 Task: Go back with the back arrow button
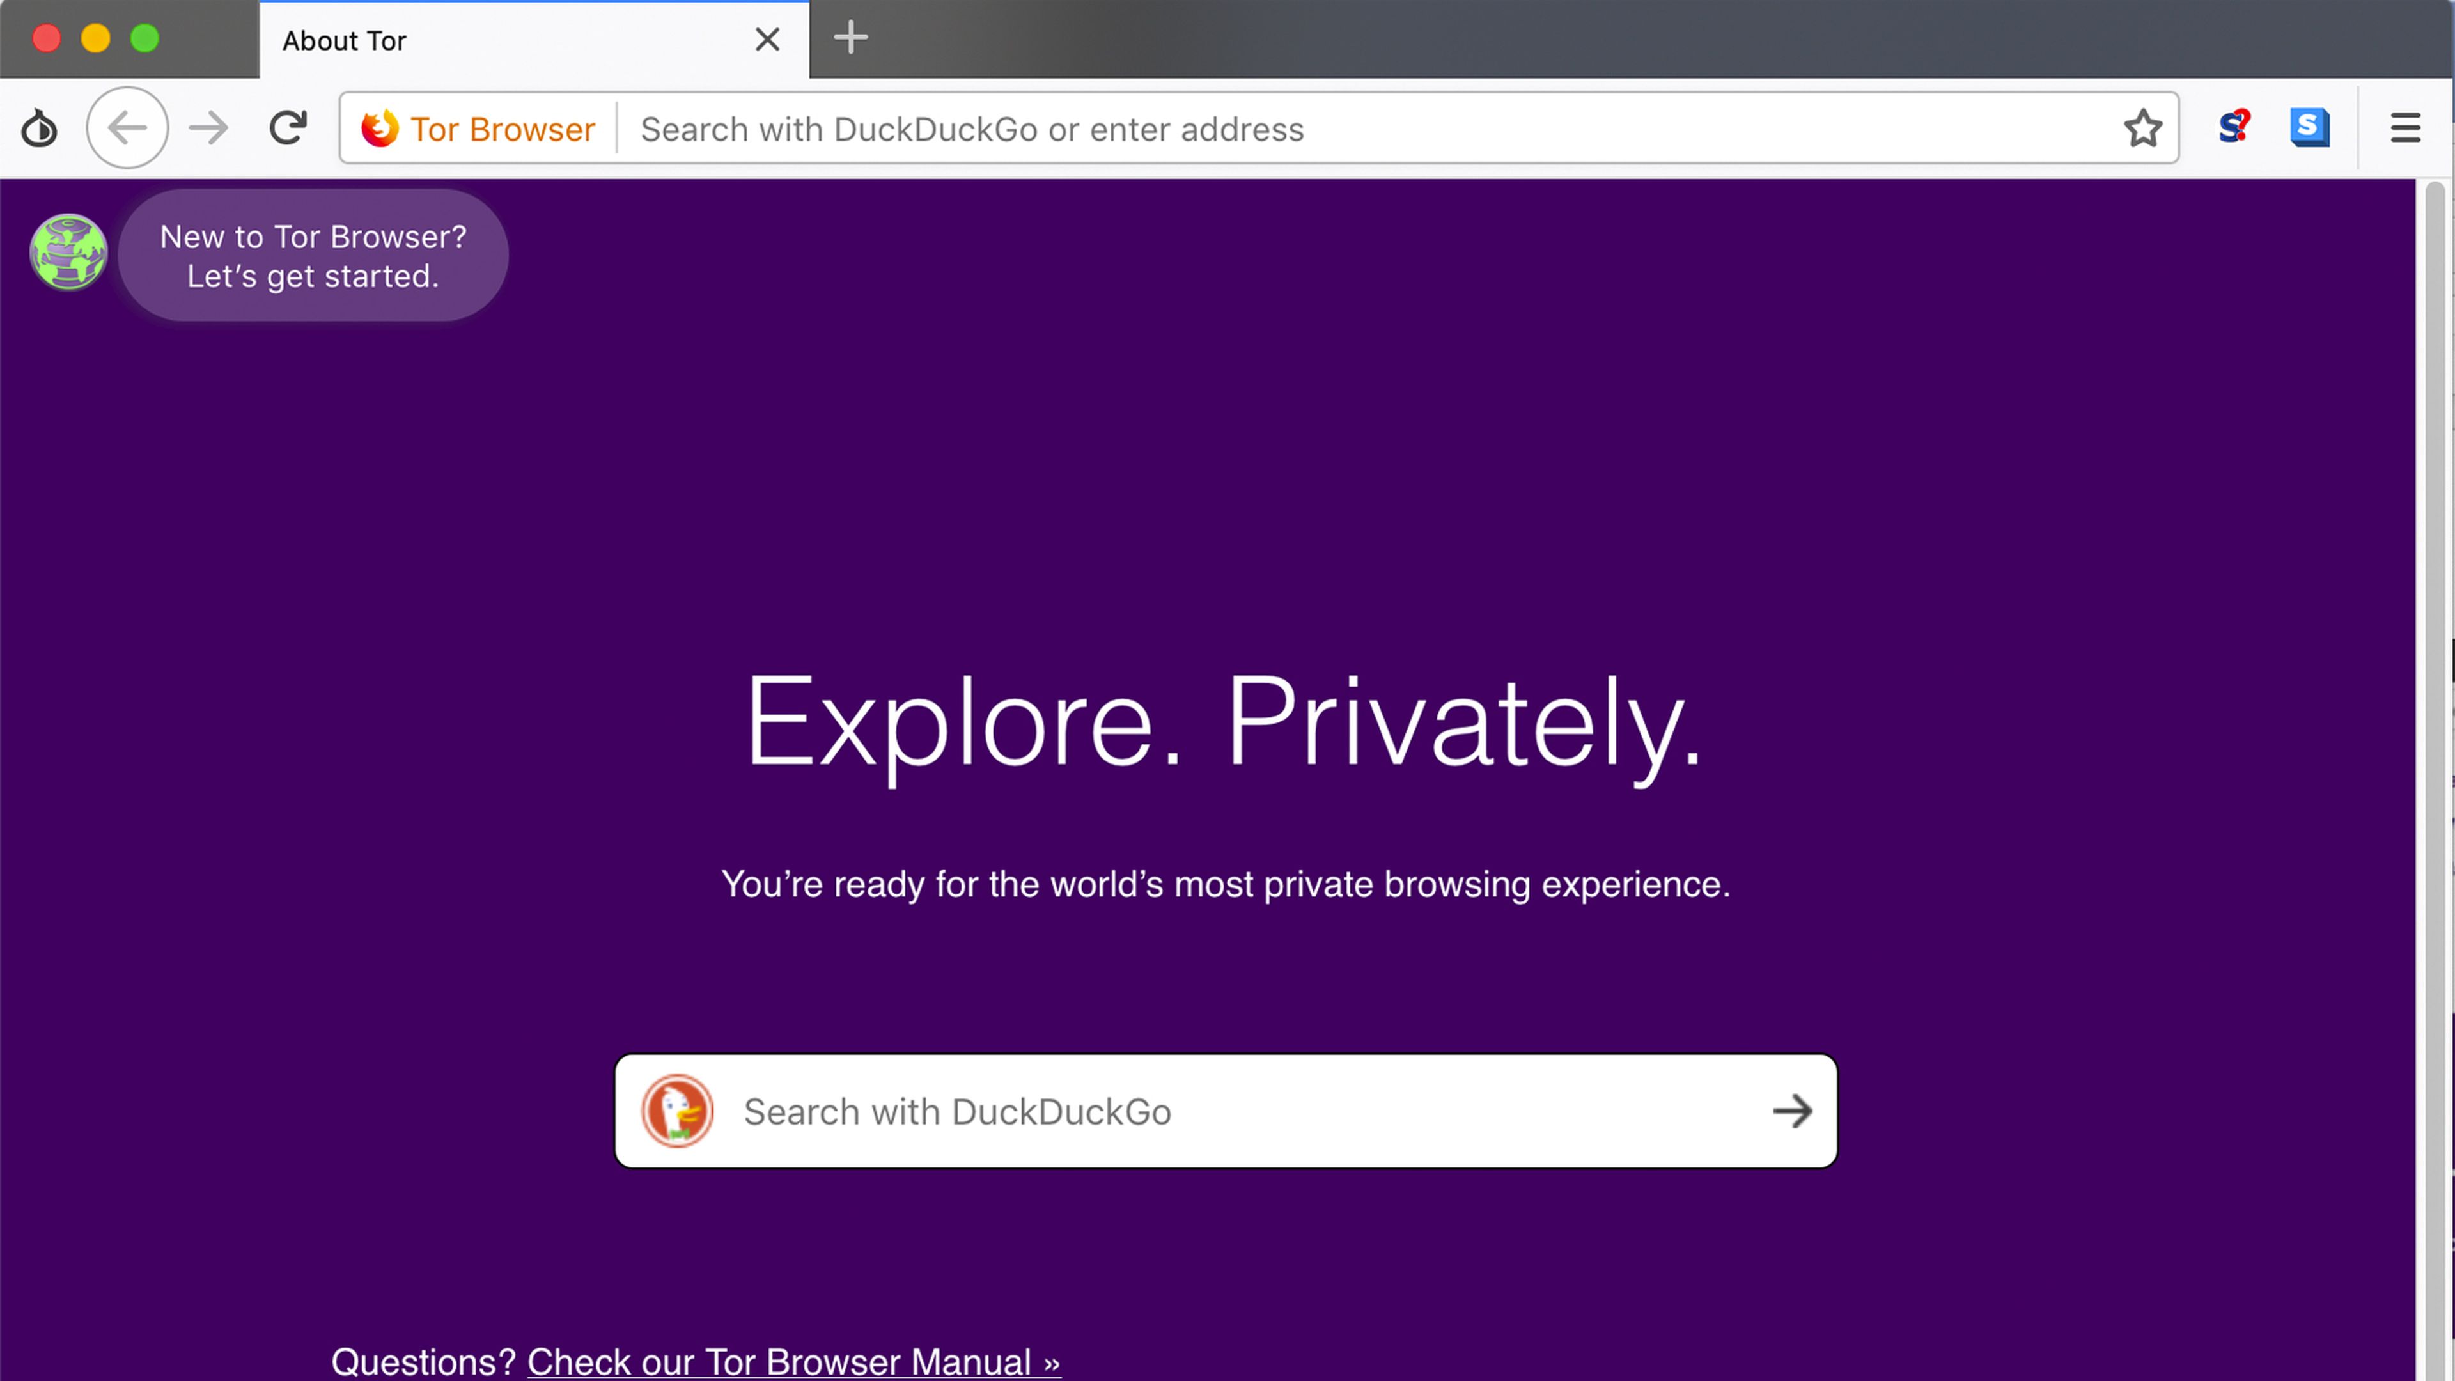click(x=127, y=128)
